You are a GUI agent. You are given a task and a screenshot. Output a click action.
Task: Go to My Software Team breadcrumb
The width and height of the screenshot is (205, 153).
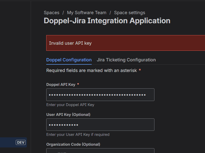[87, 13]
